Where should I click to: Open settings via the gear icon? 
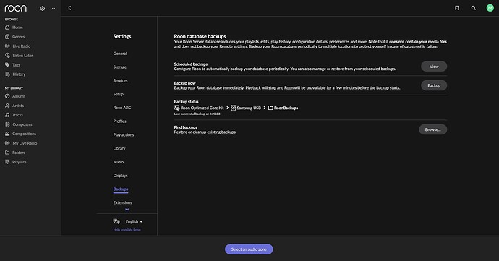tap(43, 8)
